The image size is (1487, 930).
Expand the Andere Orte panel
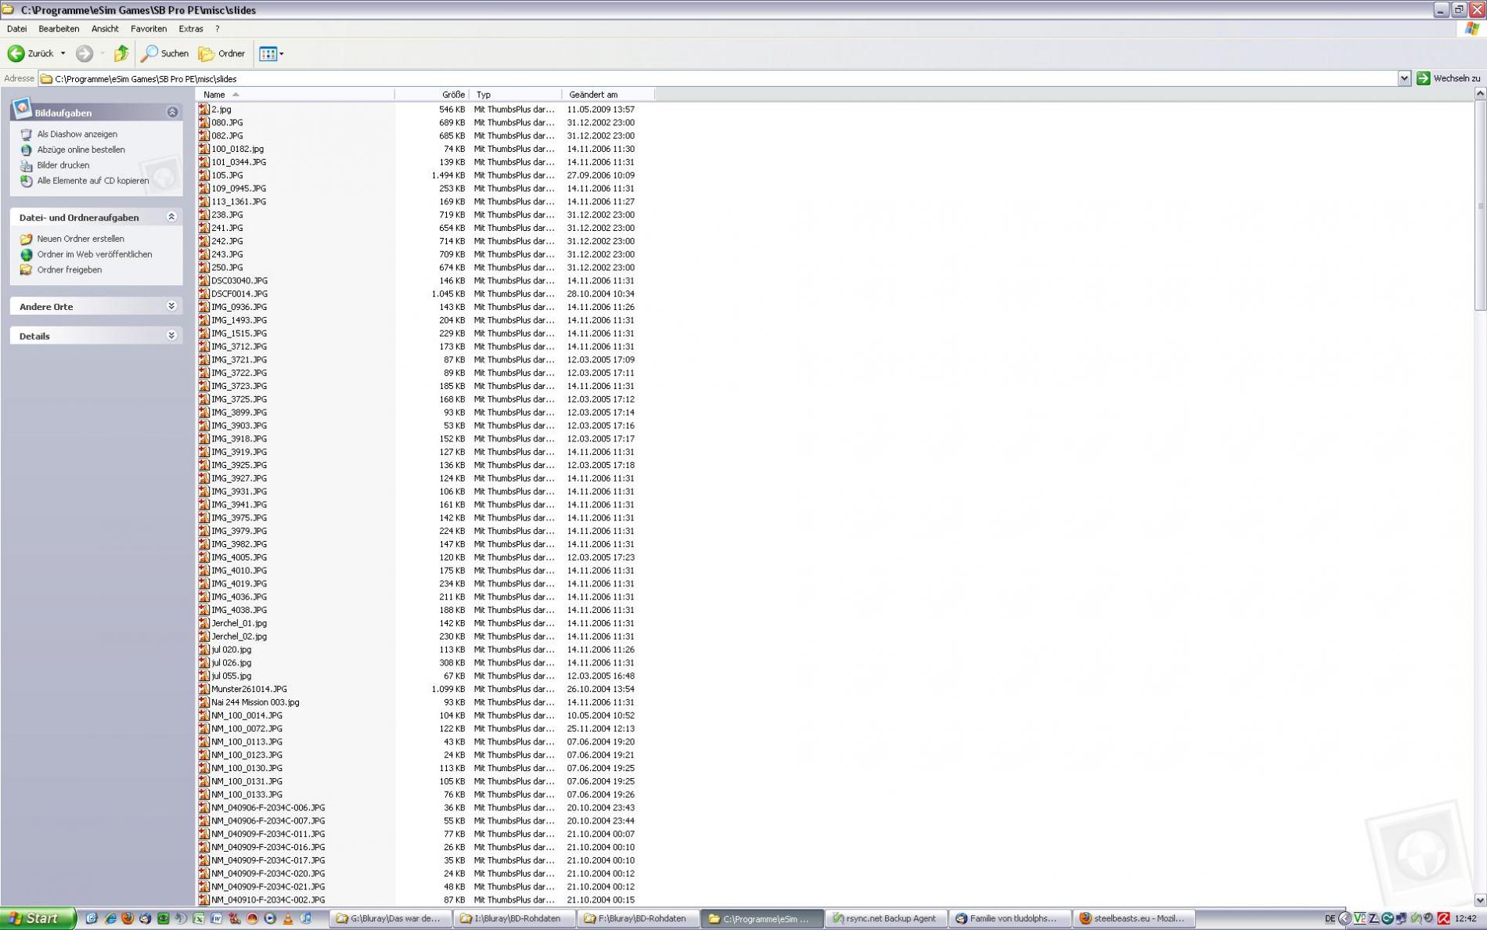tap(171, 306)
